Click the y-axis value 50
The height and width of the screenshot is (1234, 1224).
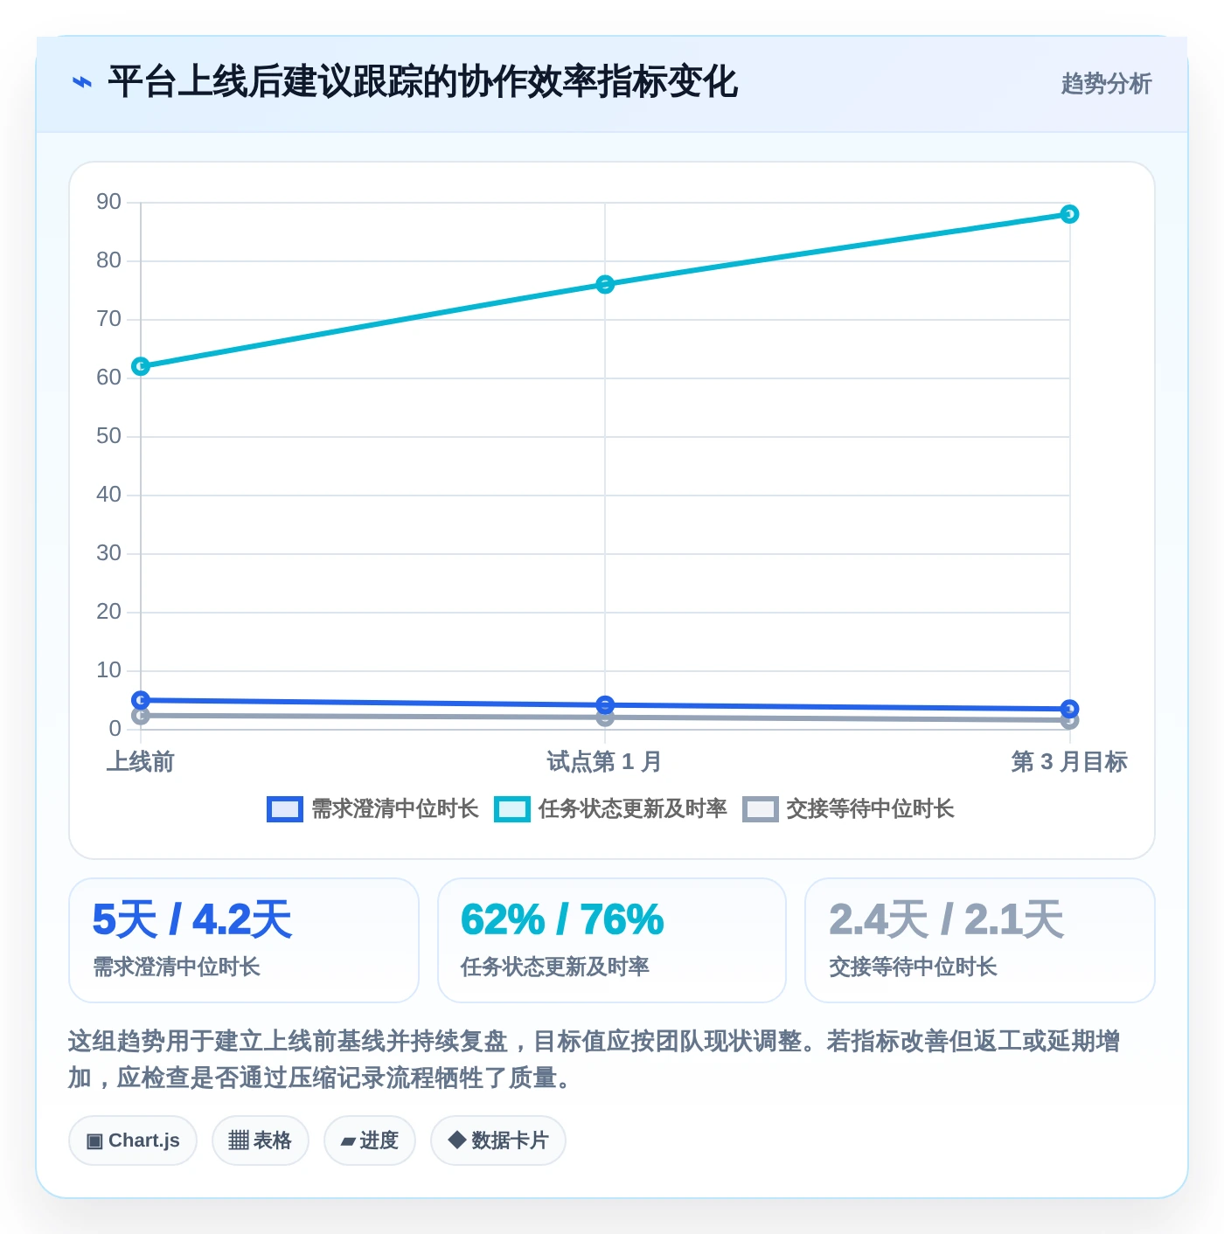109,436
